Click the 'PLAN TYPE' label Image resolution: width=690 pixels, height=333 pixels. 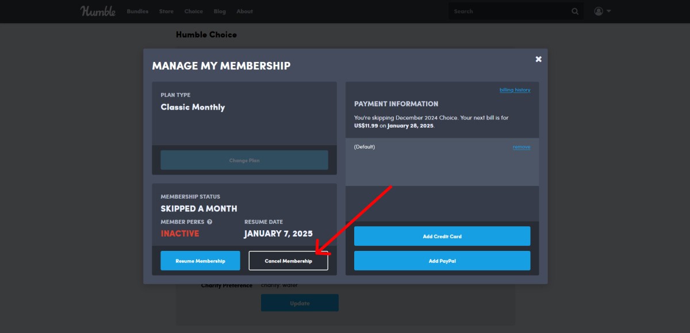click(175, 95)
